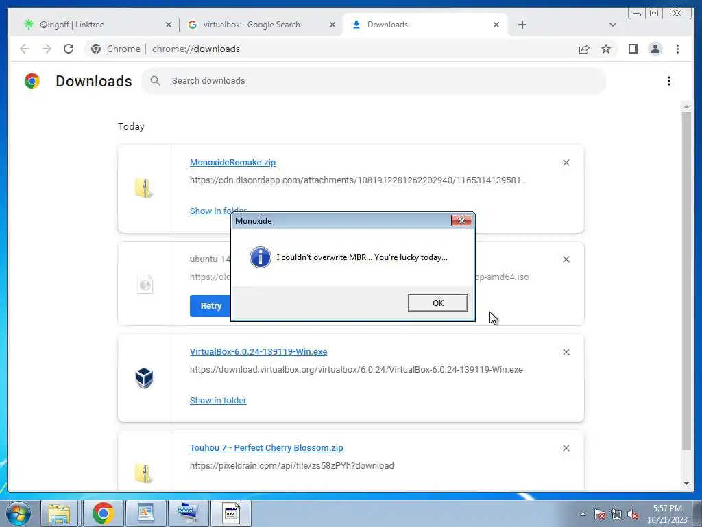Open the Windows Start menu
This screenshot has height=527, width=702.
coord(19,513)
